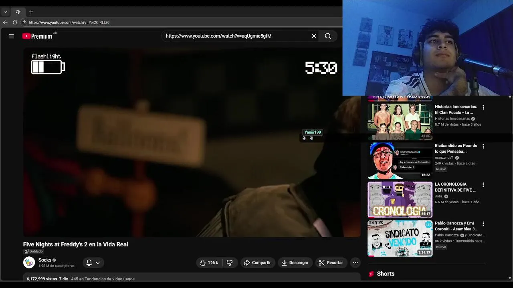Share video via Compartir button

coord(257,263)
